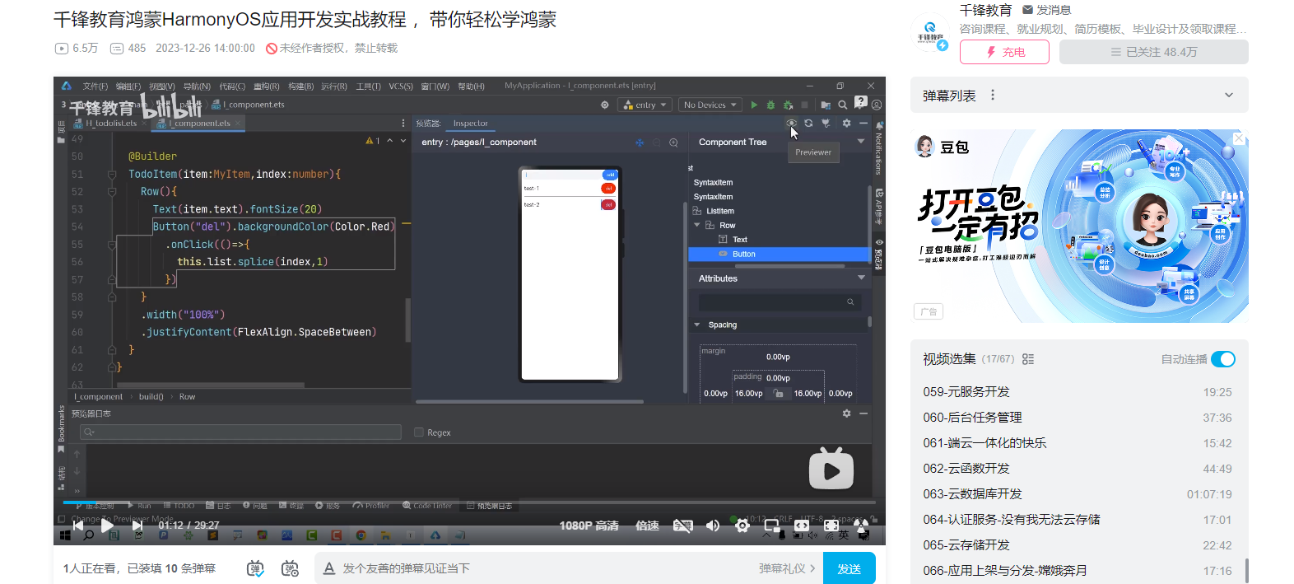The width and height of the screenshot is (1294, 584).
Task: Collapse the Component Tree panel arrow
Action: pos(861,142)
